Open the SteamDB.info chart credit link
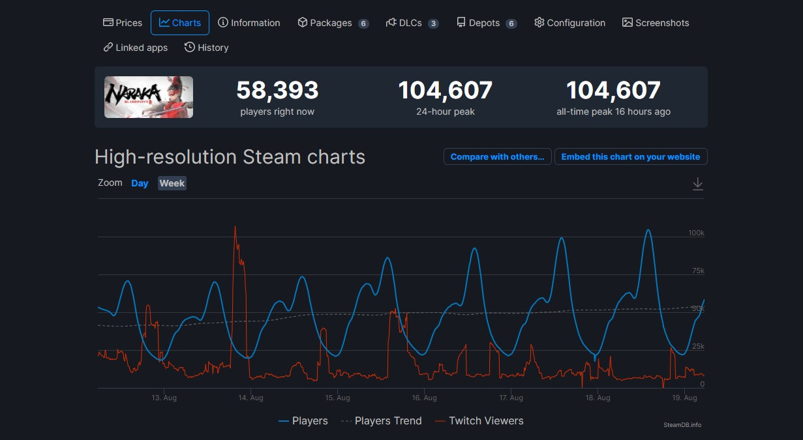This screenshot has width=803, height=440. point(682,425)
